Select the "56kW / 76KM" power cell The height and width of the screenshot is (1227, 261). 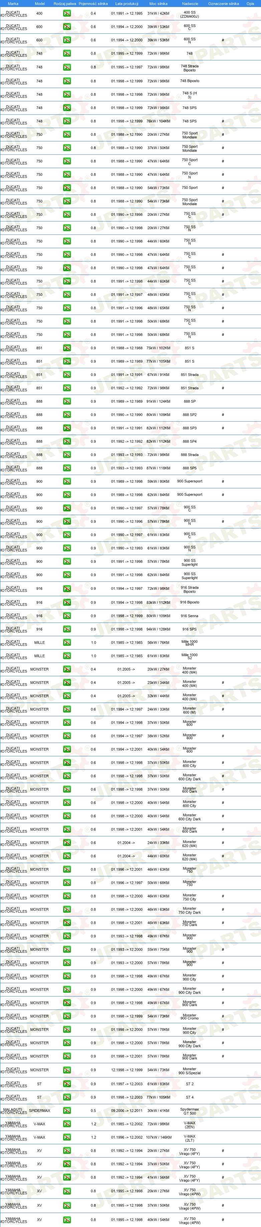(158, 642)
